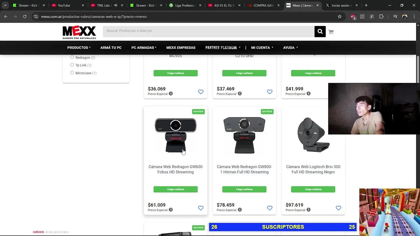Image resolution: width=420 pixels, height=236 pixels.
Task: Reload the page with browser refresh icon
Action: (x=25, y=16)
